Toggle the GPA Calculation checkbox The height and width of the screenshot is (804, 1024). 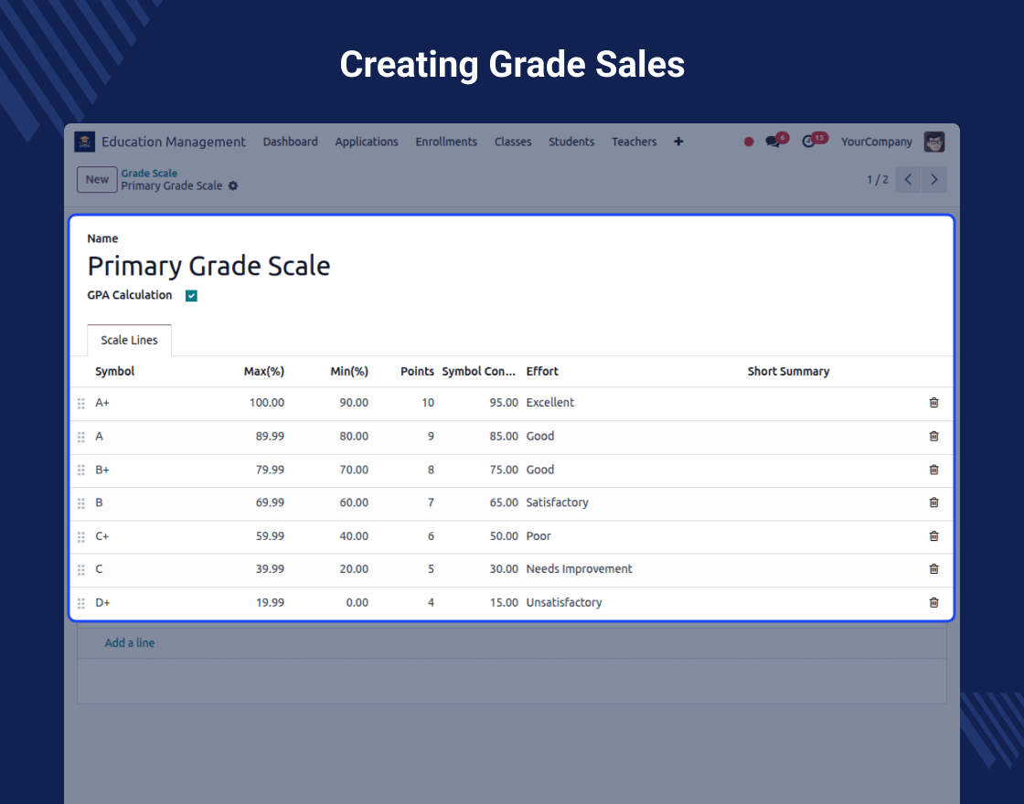tap(191, 296)
